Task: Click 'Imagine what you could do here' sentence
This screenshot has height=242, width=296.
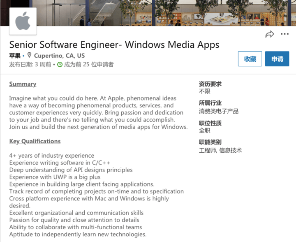Action: [x=54, y=98]
